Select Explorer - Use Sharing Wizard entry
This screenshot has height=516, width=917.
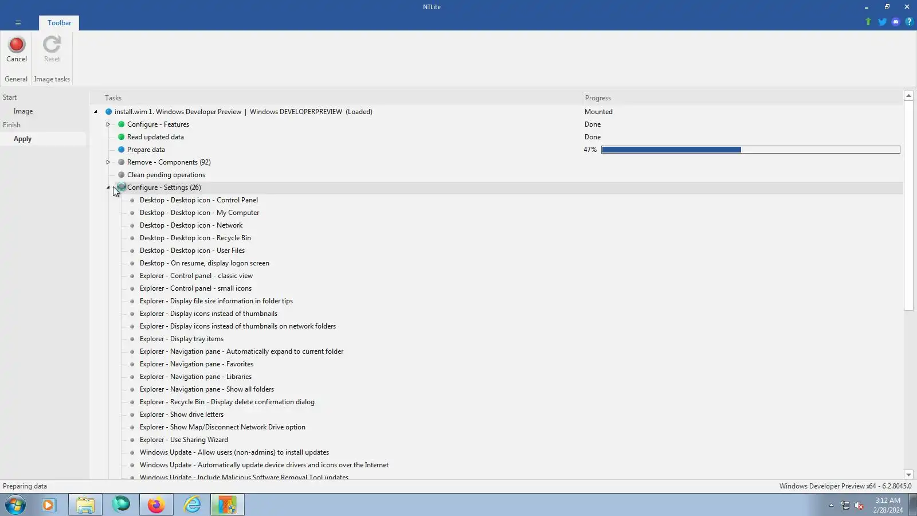tap(183, 440)
